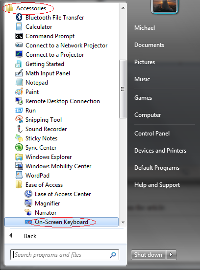Click the Getting Started label
Viewport: 200px width, 270px height.
click(x=45, y=64)
